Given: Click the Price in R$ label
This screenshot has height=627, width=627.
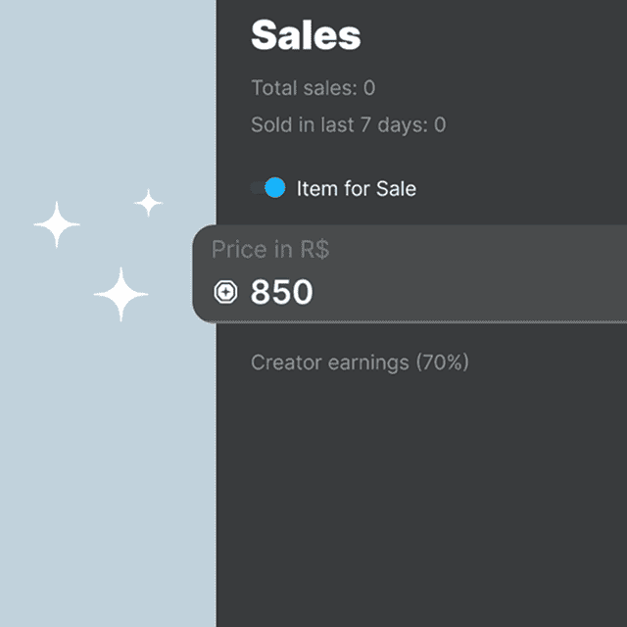Looking at the screenshot, I should (270, 250).
